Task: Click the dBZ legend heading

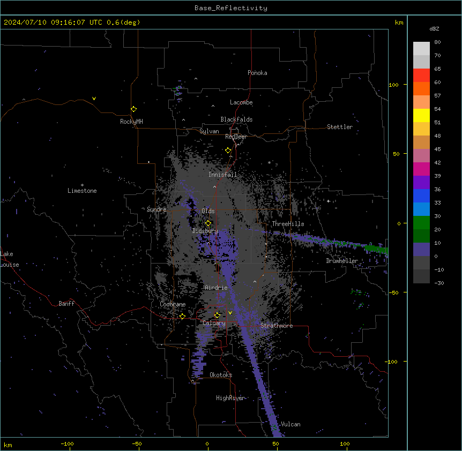Action: tap(434, 28)
